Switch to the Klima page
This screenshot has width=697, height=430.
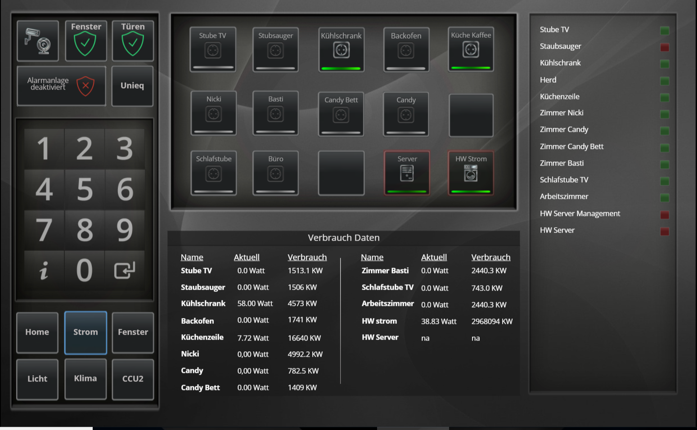(85, 379)
